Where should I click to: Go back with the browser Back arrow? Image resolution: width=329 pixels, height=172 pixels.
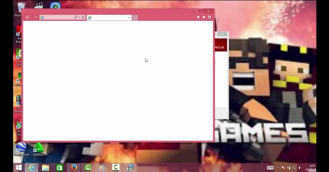tap(27, 17)
